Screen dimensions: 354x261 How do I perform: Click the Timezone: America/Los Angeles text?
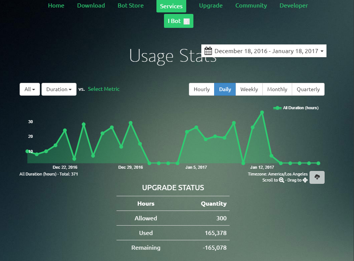[x=278, y=174]
